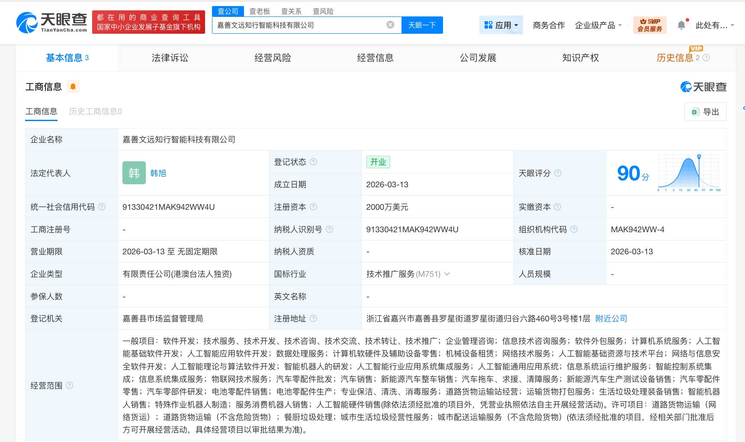Click help icon next to 经营范围
This screenshot has height=442, width=745.
[x=70, y=385]
